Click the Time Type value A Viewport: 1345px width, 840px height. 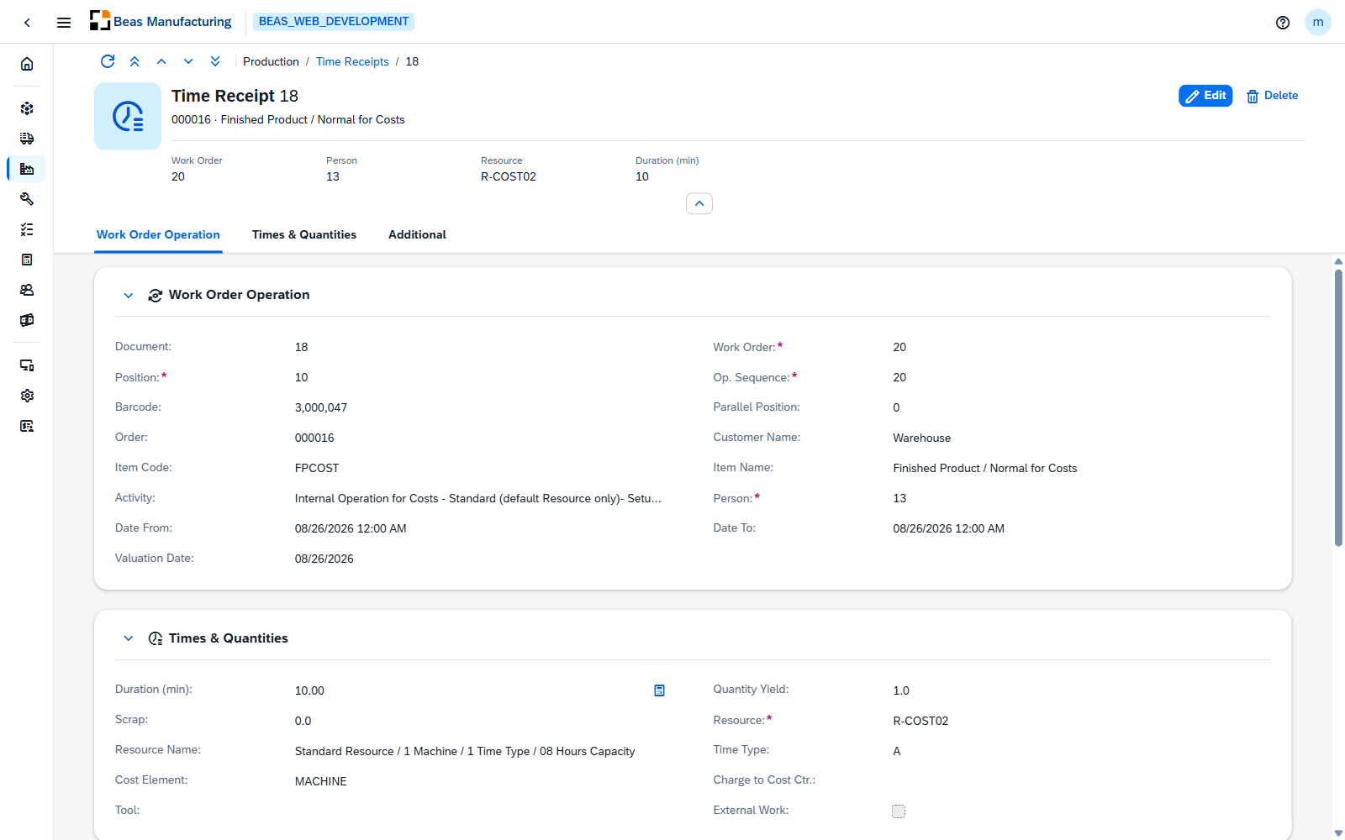[897, 751]
